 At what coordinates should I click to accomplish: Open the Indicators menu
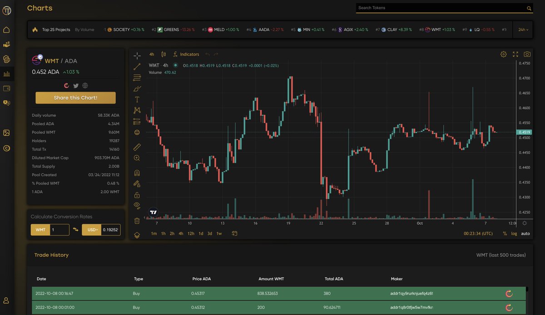[186, 54]
